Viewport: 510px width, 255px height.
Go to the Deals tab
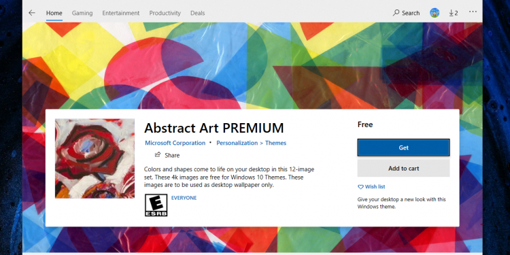(197, 14)
